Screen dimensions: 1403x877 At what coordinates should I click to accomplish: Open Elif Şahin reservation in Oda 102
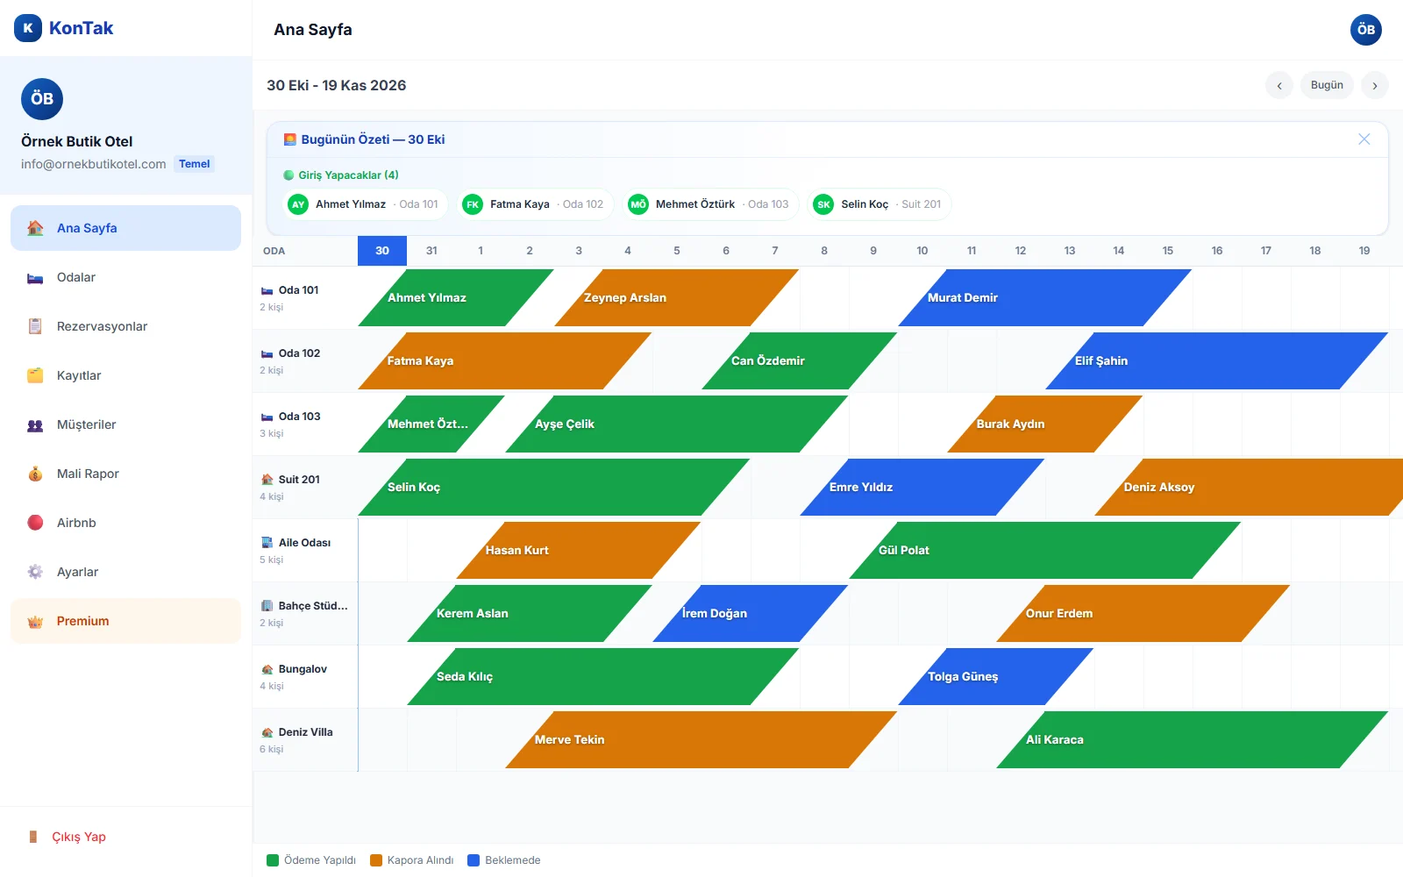[x=1216, y=360]
